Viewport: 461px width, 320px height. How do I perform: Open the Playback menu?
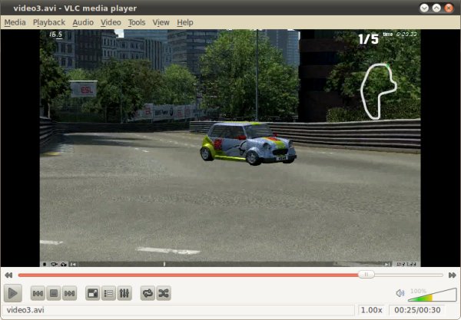(49, 22)
